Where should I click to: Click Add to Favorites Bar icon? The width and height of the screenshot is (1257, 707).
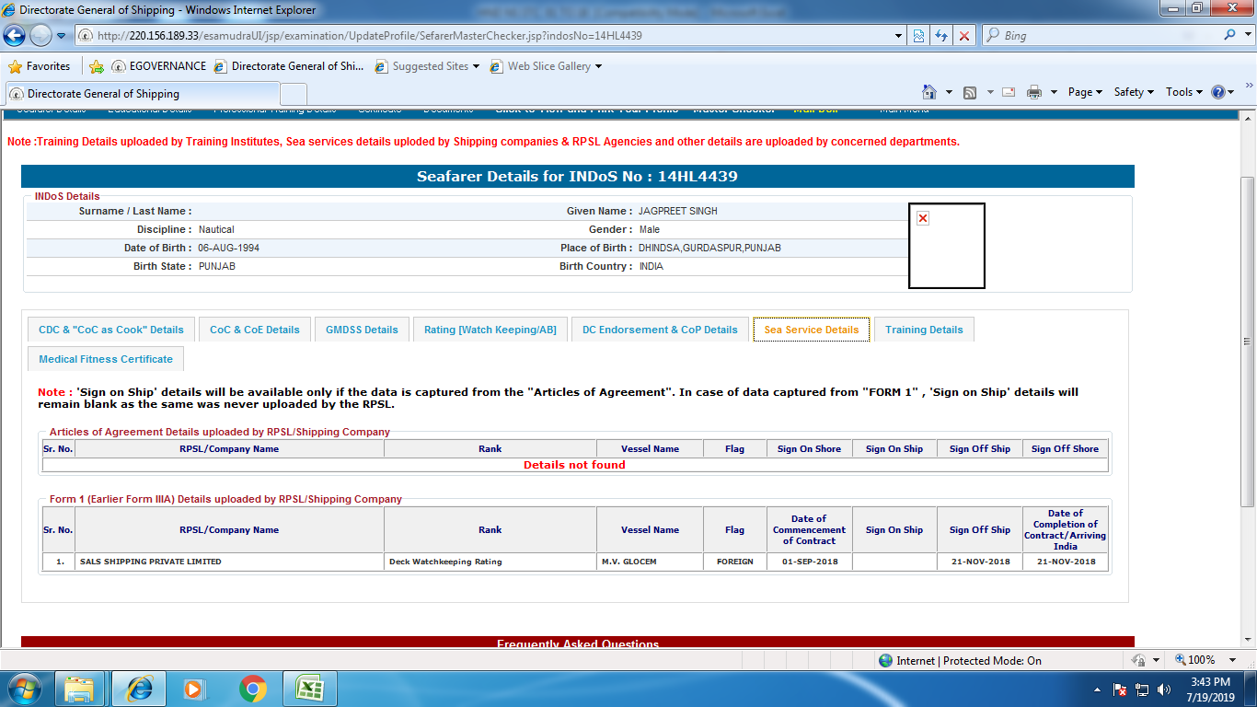click(97, 66)
